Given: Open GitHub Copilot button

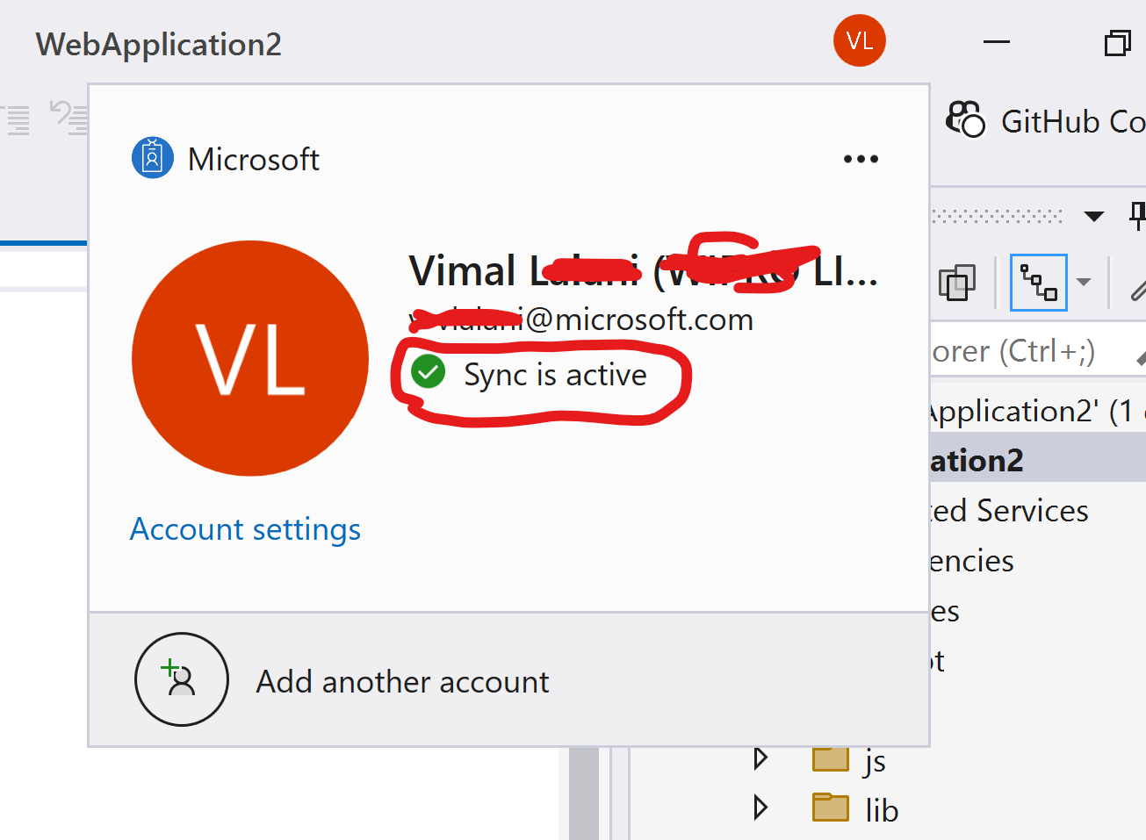Looking at the screenshot, I should point(1045,121).
